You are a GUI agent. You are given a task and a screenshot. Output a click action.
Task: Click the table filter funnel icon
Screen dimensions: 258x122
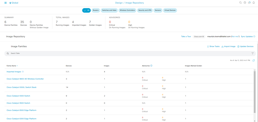point(253,53)
